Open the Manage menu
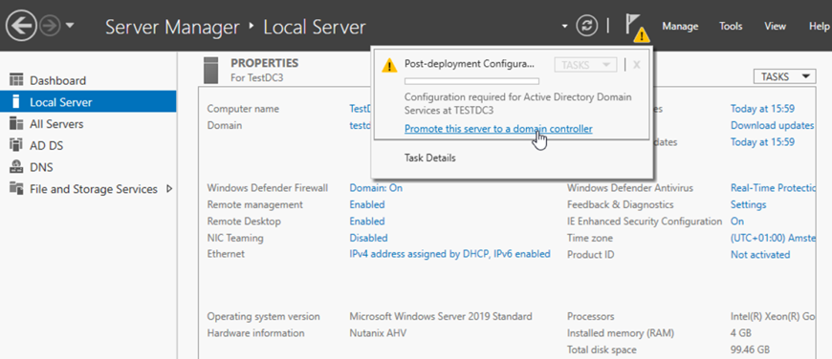Image resolution: width=832 pixels, height=359 pixels. coord(680,27)
